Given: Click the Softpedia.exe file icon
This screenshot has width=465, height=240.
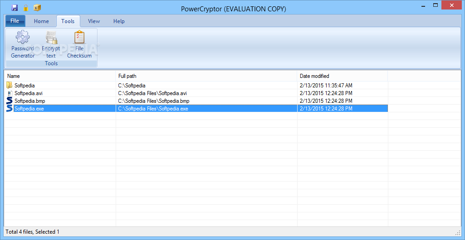Looking at the screenshot, I should pos(9,109).
